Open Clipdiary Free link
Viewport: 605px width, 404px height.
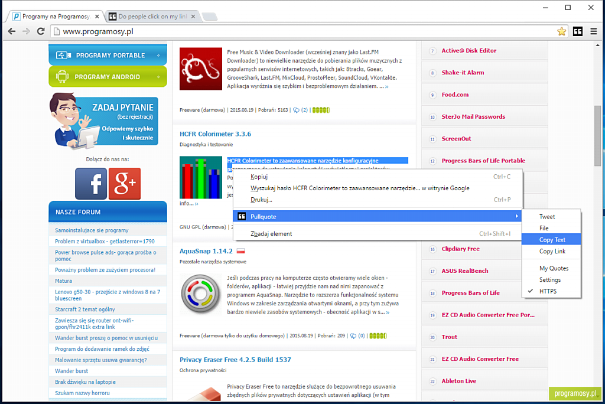pyautogui.click(x=461, y=249)
